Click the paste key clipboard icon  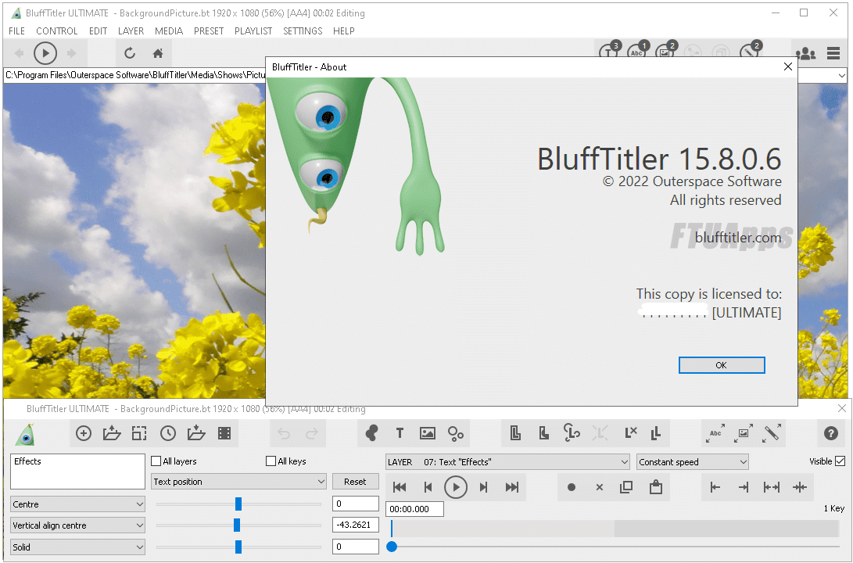click(x=655, y=487)
